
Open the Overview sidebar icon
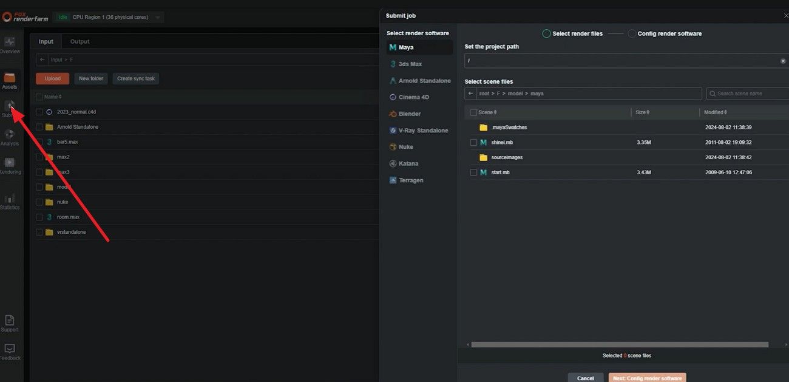(x=10, y=44)
